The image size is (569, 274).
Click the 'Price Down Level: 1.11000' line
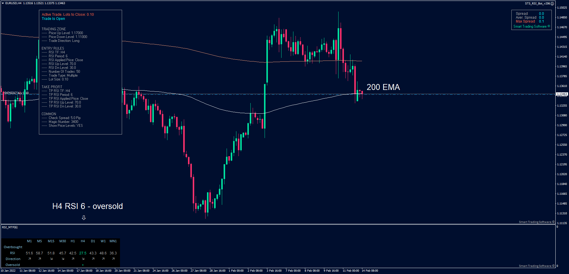(x=64, y=37)
